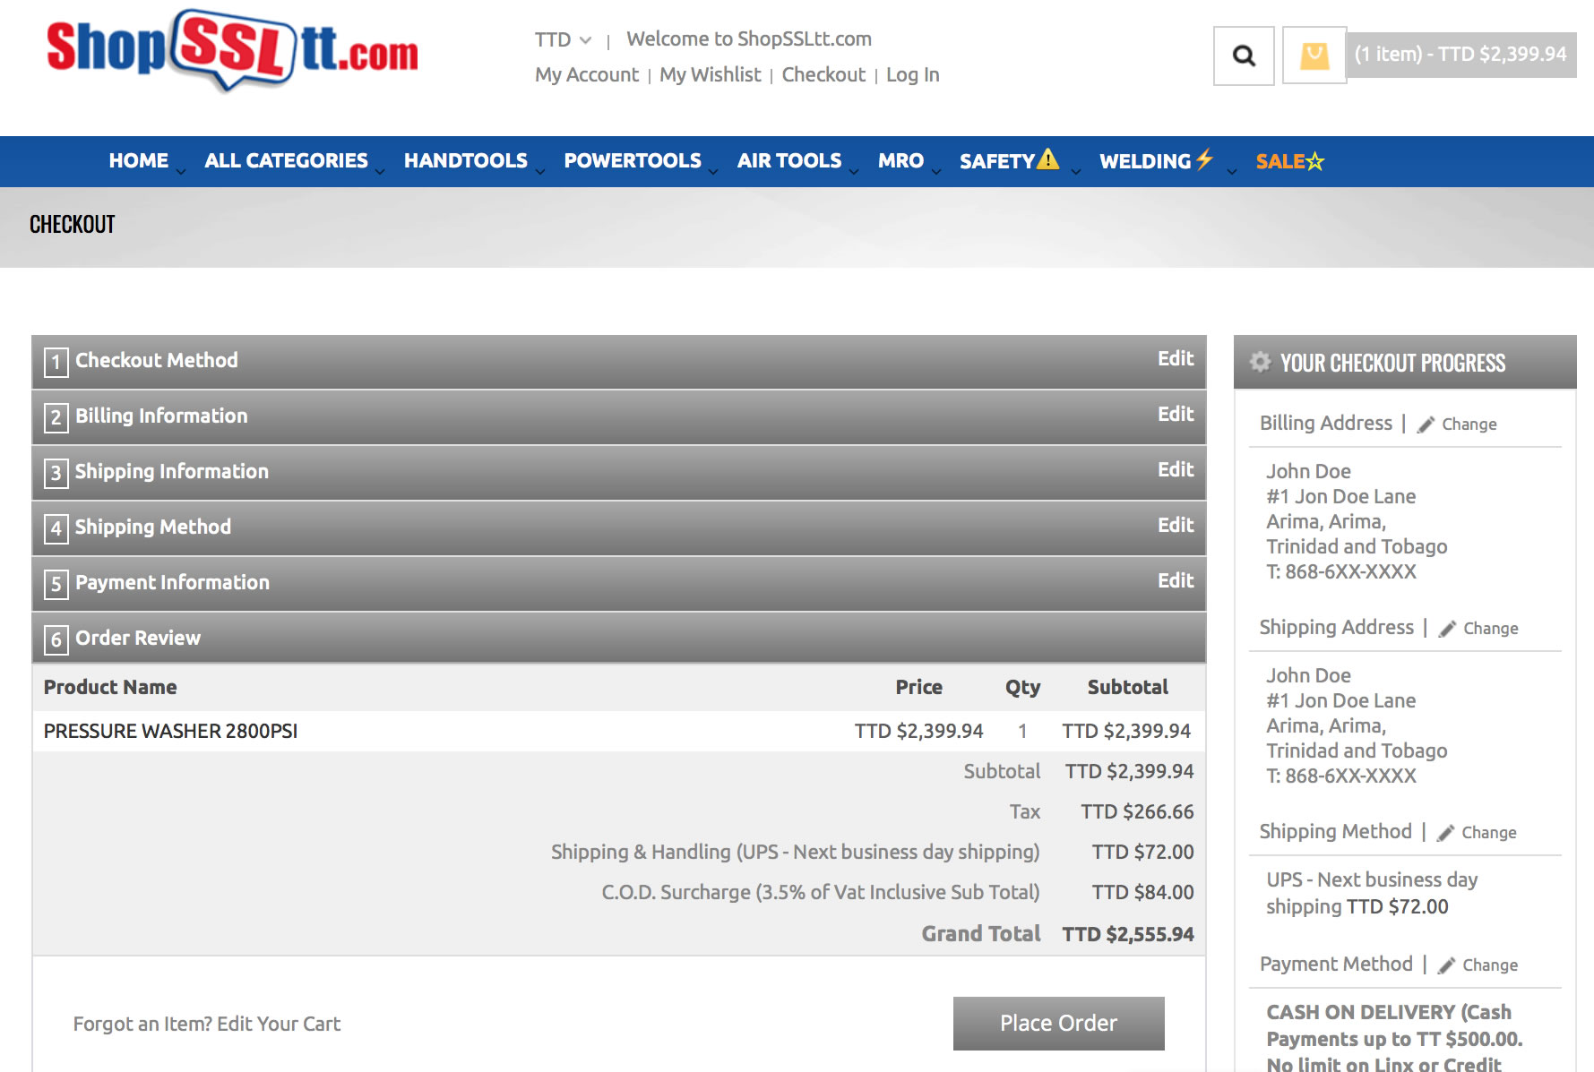Edit the Payment Information step
This screenshot has width=1594, height=1072.
point(1175,580)
